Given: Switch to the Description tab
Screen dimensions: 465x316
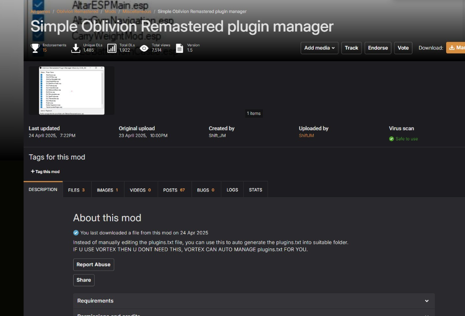Looking at the screenshot, I should click(43, 189).
